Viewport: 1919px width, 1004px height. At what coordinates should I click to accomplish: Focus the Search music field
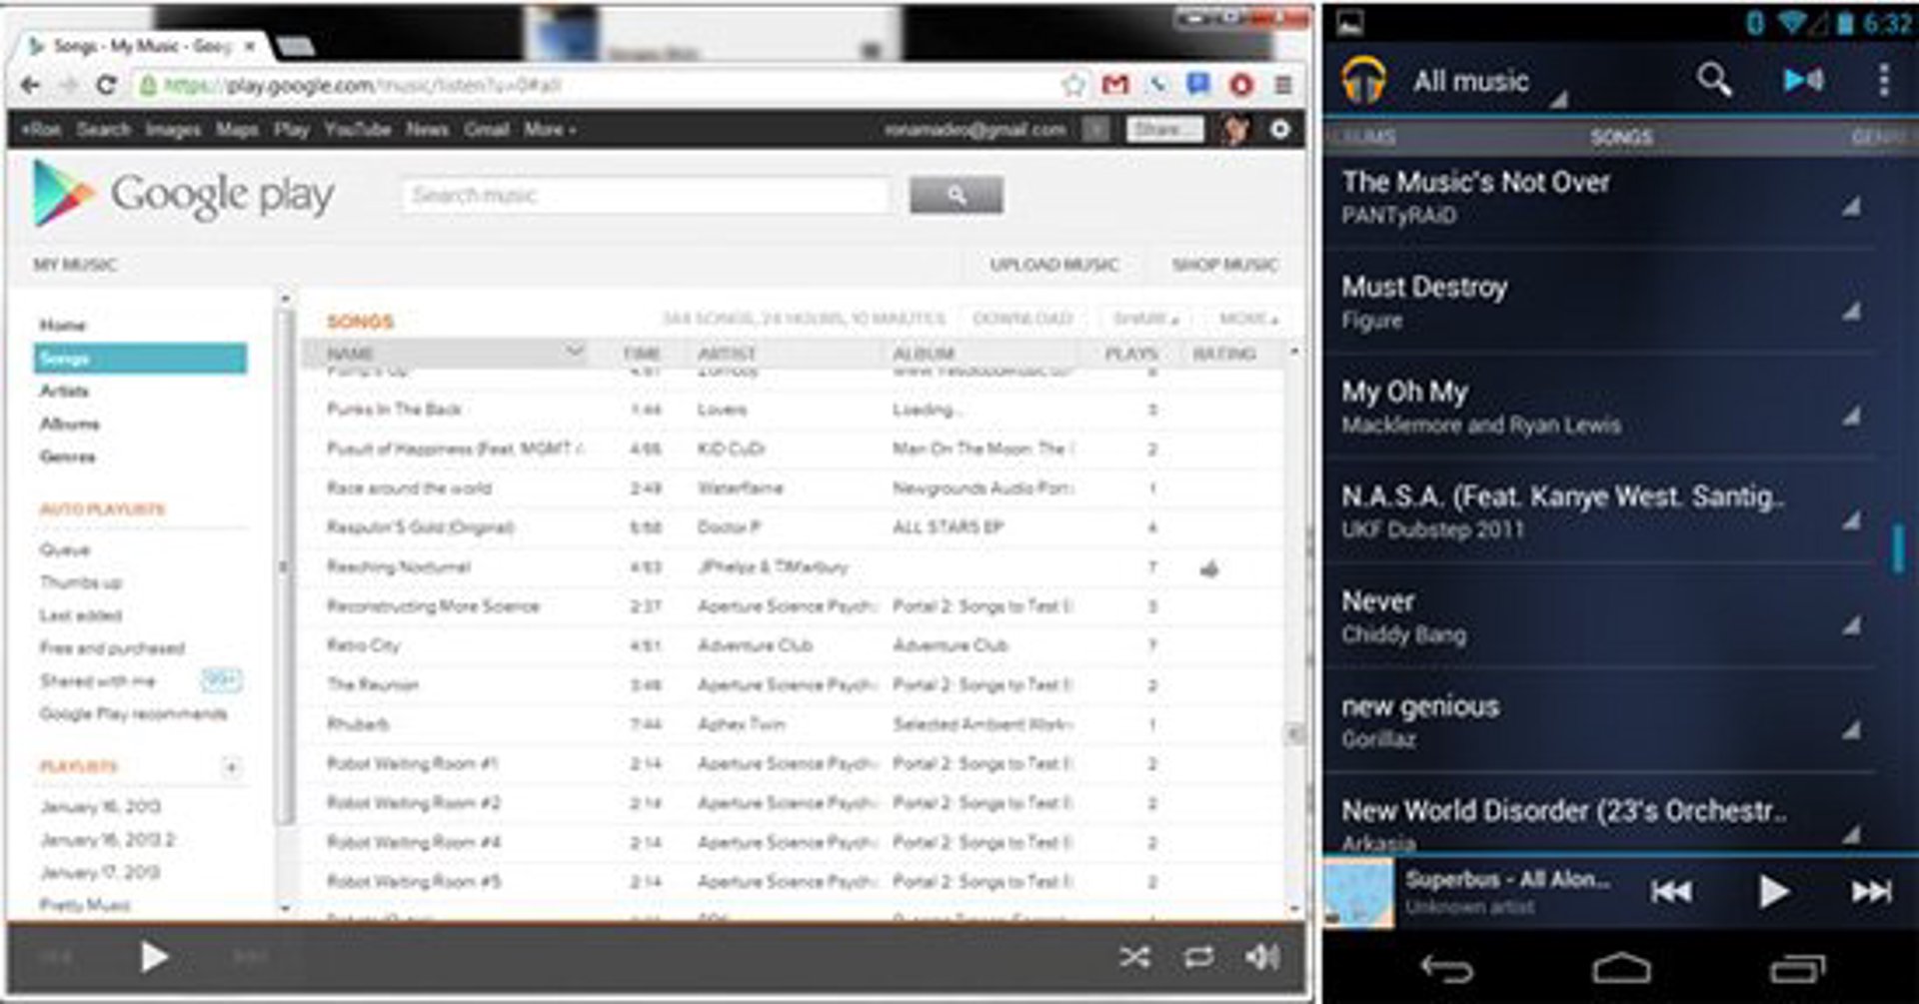[x=646, y=195]
